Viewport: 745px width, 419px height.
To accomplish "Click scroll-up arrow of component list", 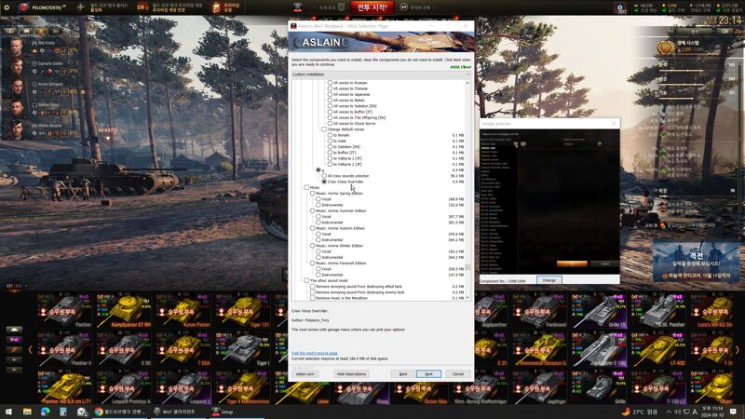I will click(467, 83).
